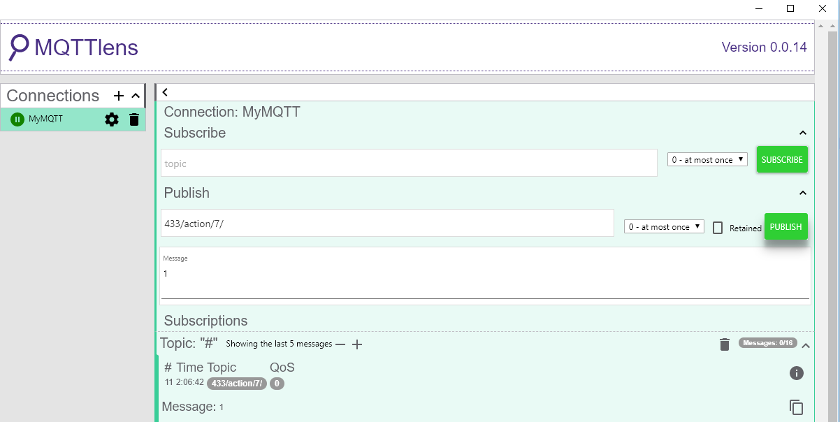Copy the message content to clipboard
The width and height of the screenshot is (840, 422).
pos(796,407)
